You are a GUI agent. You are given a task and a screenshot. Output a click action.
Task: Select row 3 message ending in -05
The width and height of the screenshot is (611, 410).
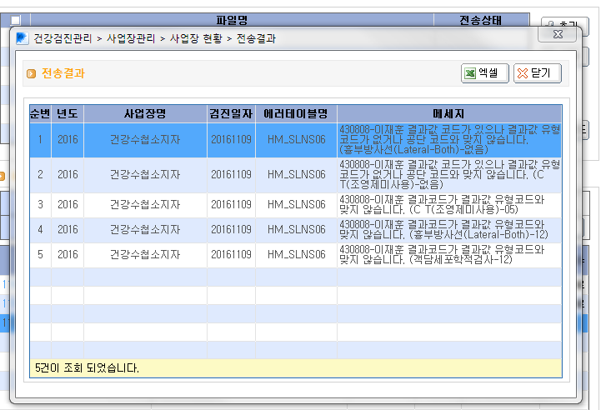tap(296, 205)
